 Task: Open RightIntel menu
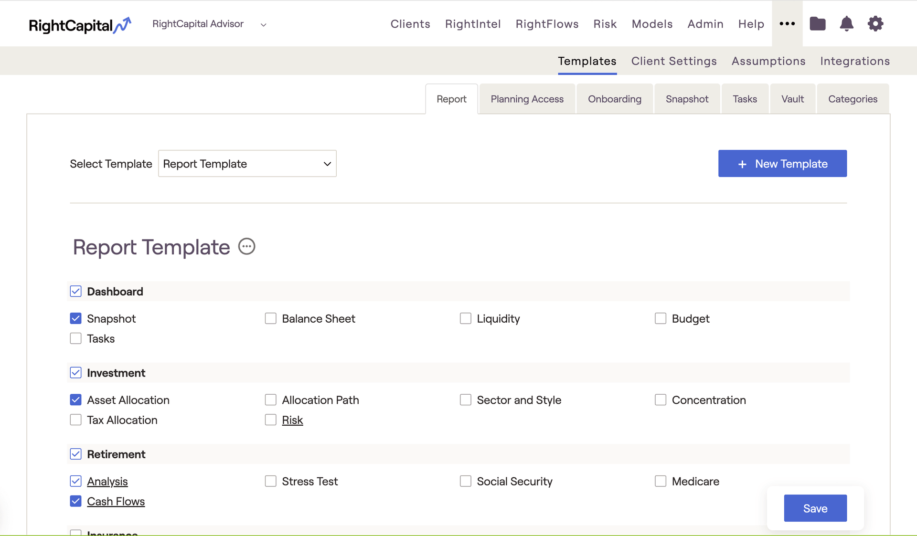coord(473,24)
